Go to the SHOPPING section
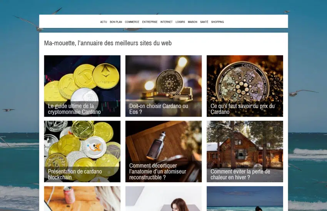Screen dimensions: 327x211 point(217,22)
